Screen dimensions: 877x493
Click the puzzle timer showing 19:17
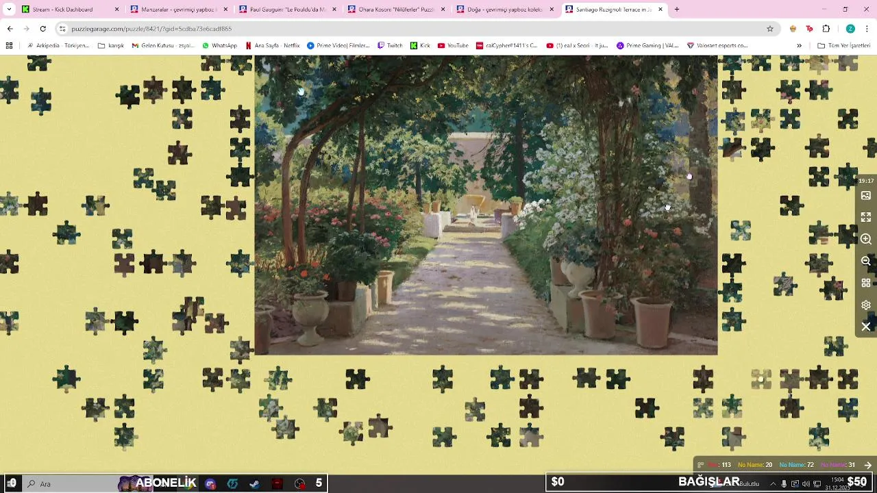click(866, 181)
